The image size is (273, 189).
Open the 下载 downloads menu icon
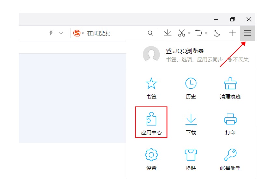(191, 120)
